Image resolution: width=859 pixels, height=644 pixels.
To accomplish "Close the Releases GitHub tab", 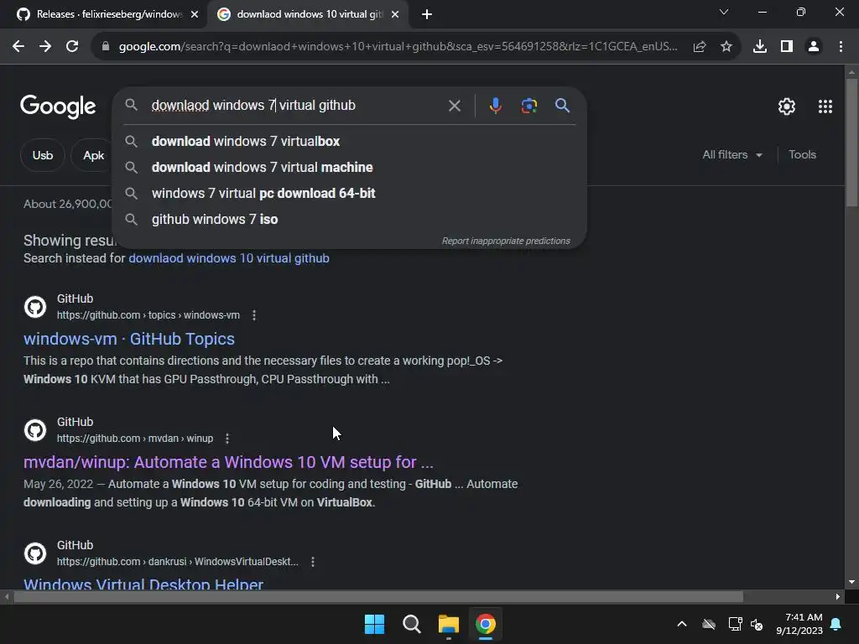I will 195,14.
